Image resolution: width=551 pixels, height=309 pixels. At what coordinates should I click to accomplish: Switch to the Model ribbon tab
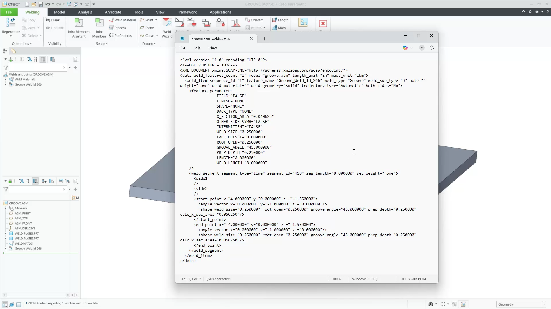(59, 12)
